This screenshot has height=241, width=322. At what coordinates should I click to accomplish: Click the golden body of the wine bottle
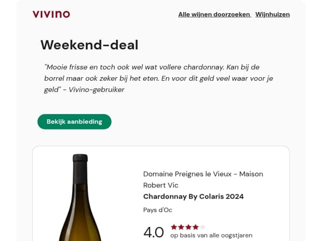[80, 217]
